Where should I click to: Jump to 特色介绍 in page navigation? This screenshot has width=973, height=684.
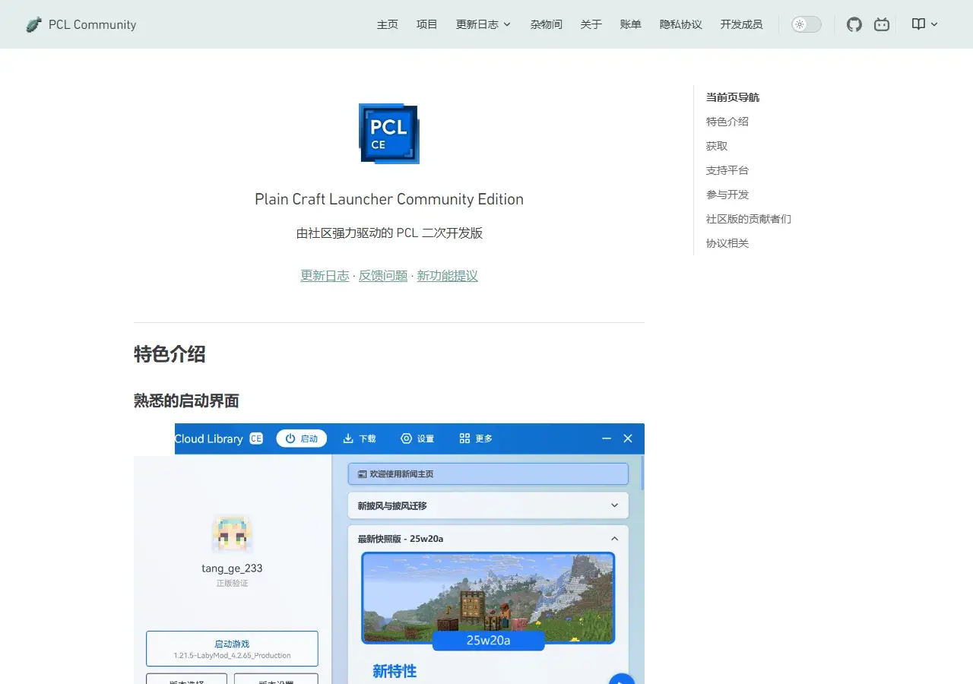pyautogui.click(x=727, y=122)
